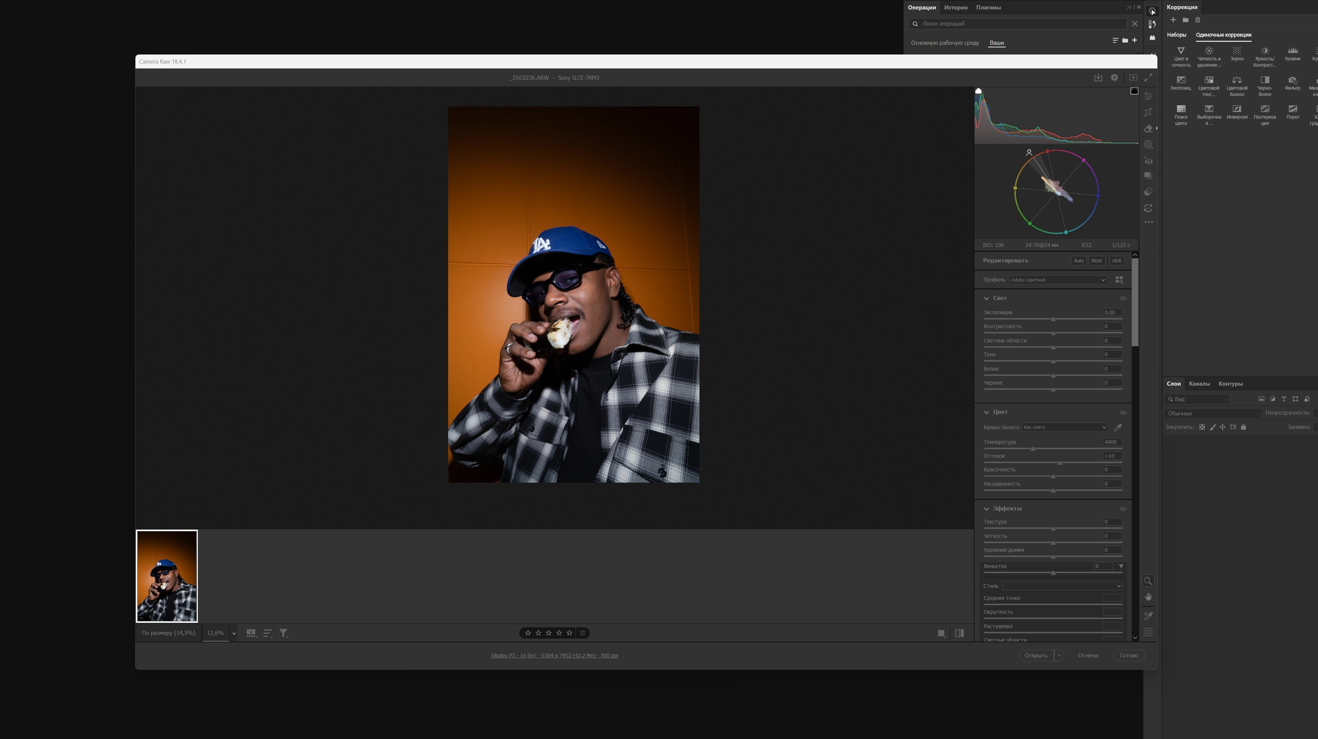The height and width of the screenshot is (739, 1318).
Task: Toggle lock transparent pixels checkerboard icon
Action: click(1202, 427)
